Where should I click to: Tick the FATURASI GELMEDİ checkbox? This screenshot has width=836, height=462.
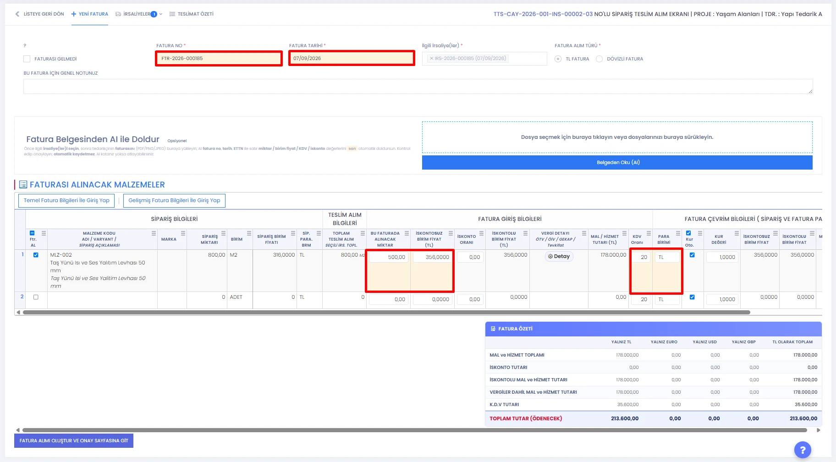point(27,59)
